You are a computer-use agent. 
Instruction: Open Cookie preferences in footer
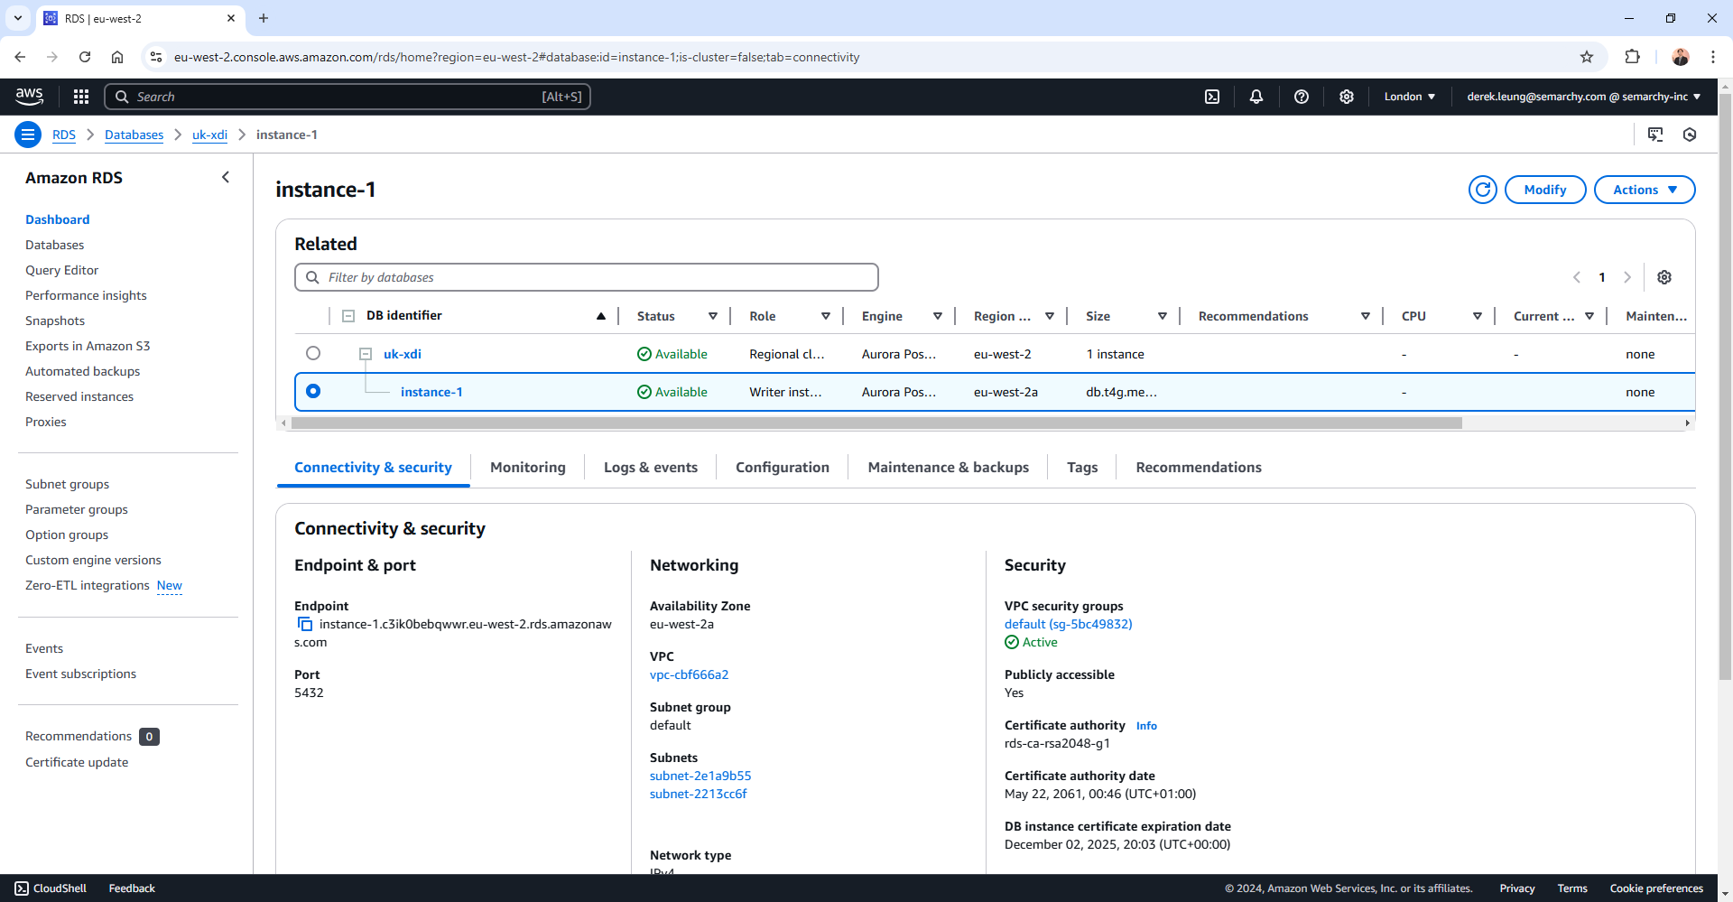tap(1656, 888)
